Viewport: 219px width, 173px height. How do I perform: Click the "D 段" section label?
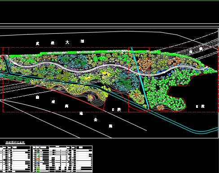[x=117, y=110]
